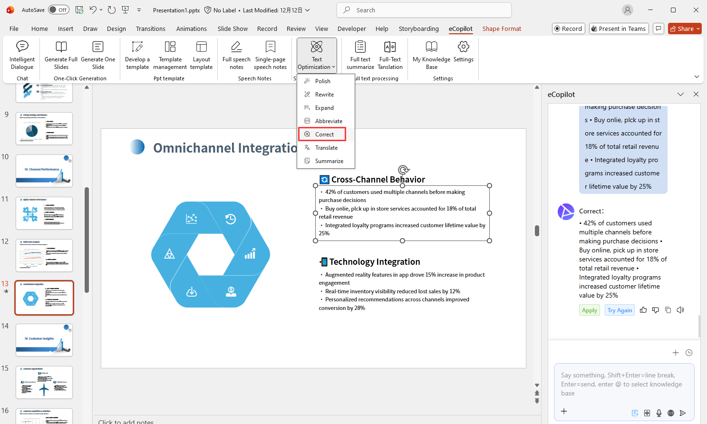Copy the corrected response text

tap(668, 310)
